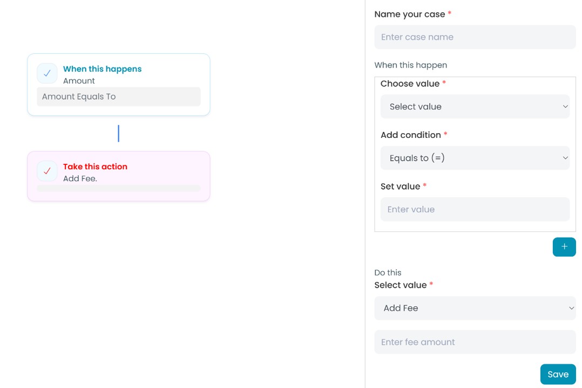The width and height of the screenshot is (582, 388).
Task: Focus the Enter case name field
Action: pos(475,37)
